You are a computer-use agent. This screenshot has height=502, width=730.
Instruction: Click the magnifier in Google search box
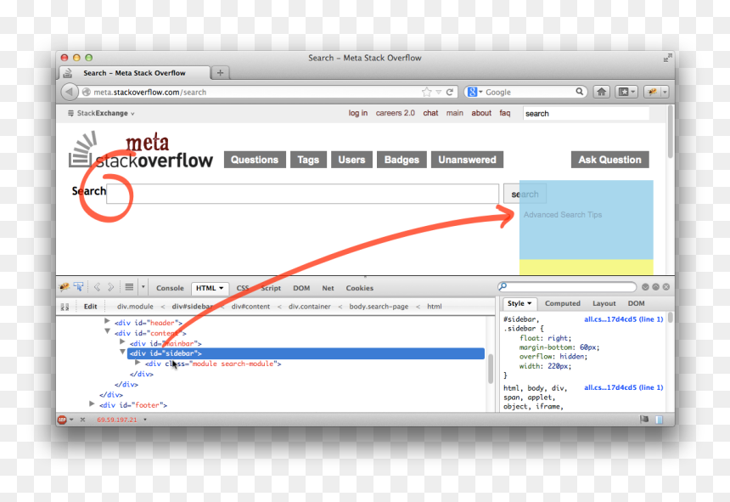point(579,92)
